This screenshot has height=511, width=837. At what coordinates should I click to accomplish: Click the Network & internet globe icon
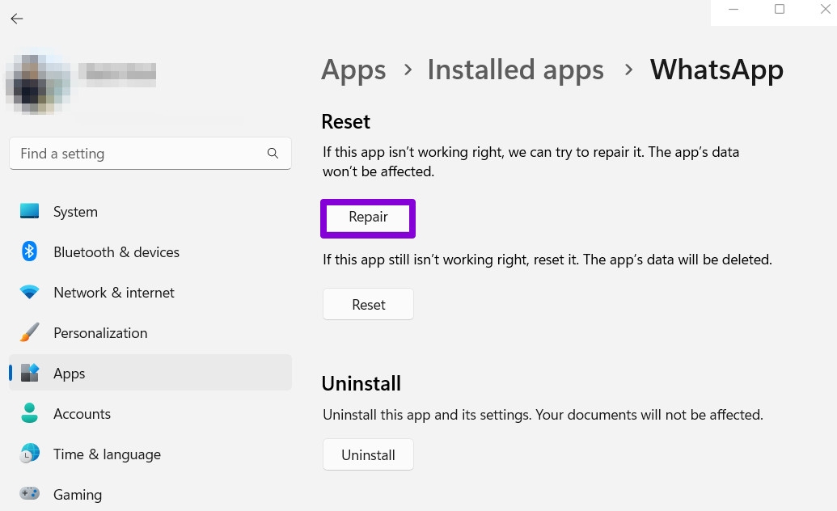pos(29,292)
